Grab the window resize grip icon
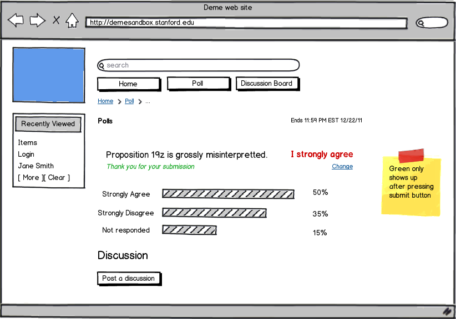This screenshot has height=319, width=456. (446, 311)
